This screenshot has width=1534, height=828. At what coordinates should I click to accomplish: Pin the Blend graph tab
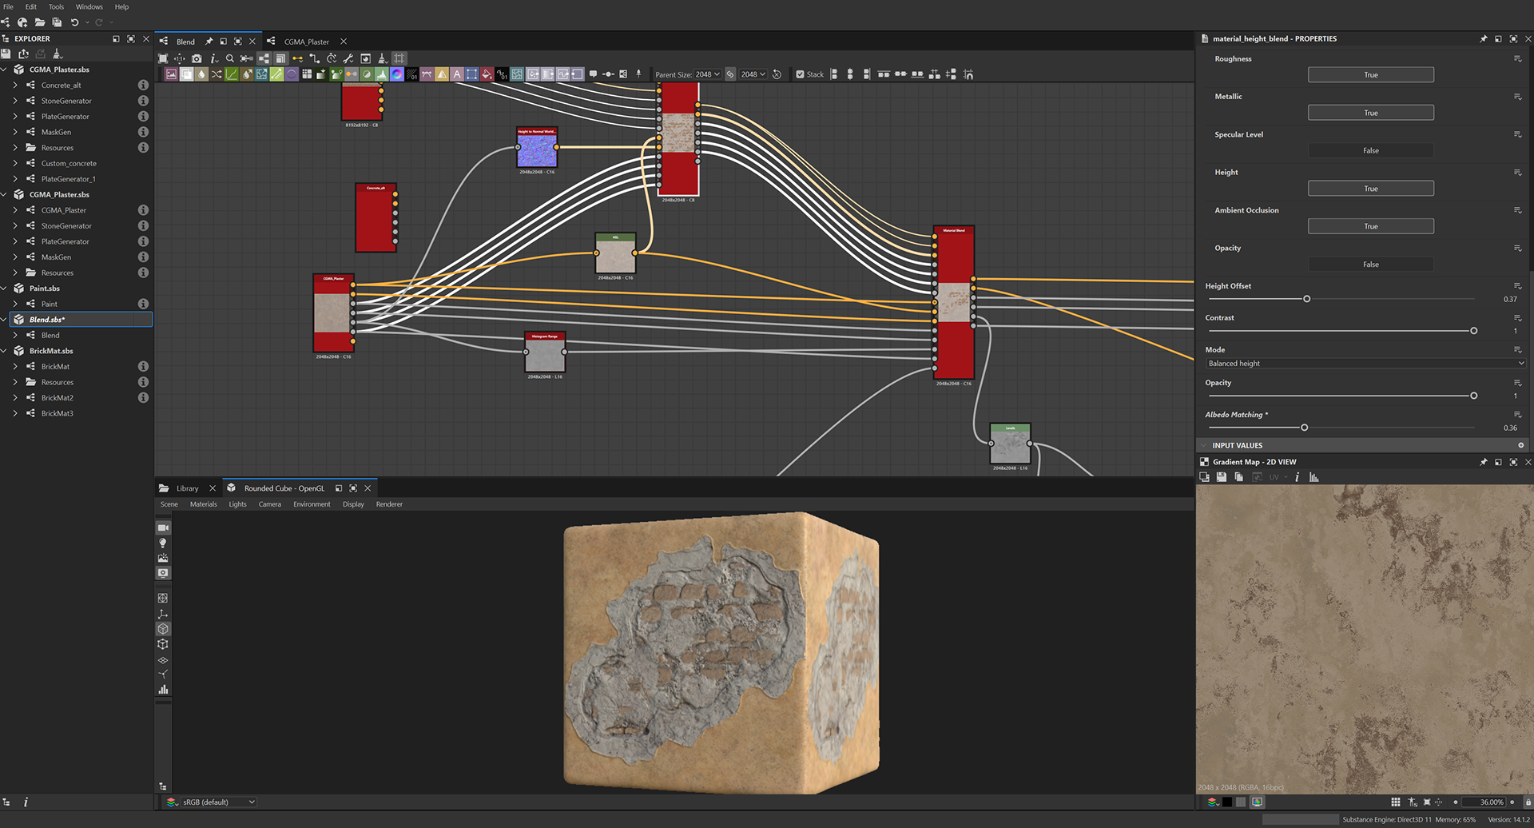click(209, 42)
